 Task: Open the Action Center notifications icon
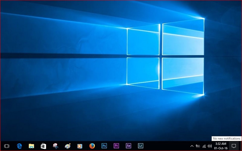coord(234,146)
